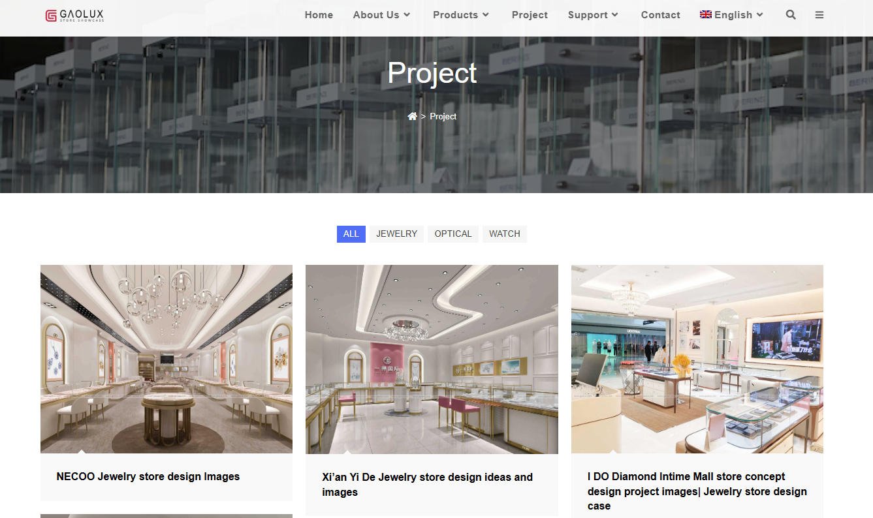The image size is (873, 518).
Task: Select the ALL filter tab
Action: (x=351, y=234)
